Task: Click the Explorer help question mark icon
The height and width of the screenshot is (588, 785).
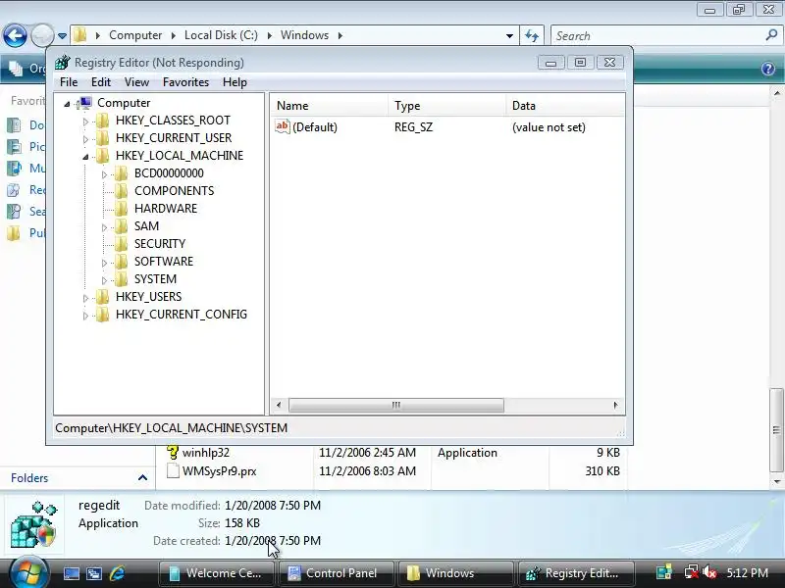Action: (768, 68)
